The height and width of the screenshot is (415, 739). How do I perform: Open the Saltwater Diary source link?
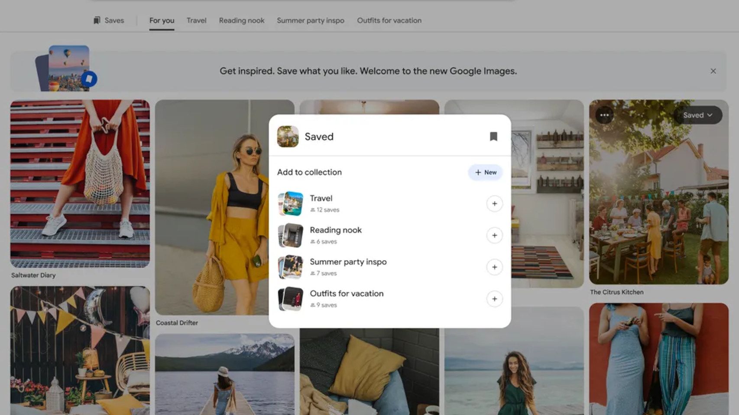click(33, 275)
